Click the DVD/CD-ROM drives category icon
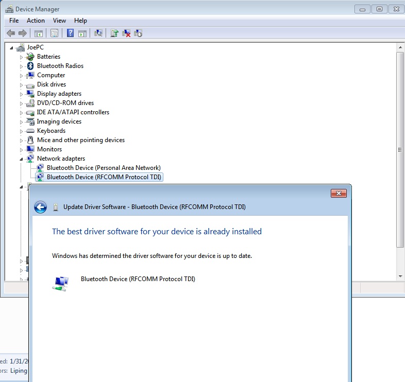The image size is (405, 382). pyautogui.click(x=30, y=103)
